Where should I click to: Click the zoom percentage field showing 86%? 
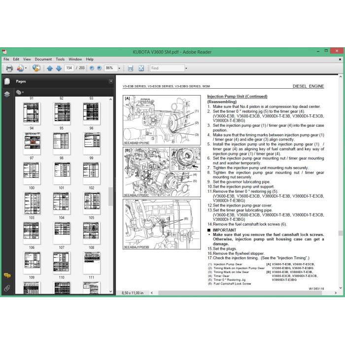pos(111,68)
